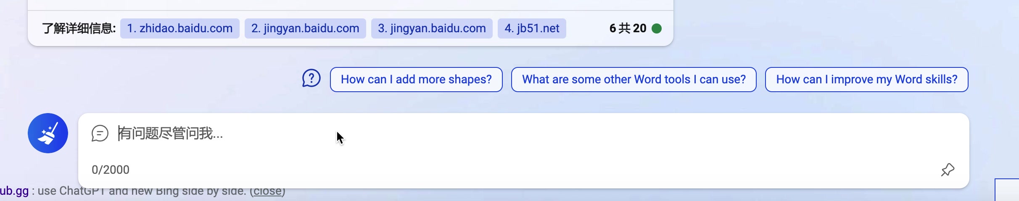The width and height of the screenshot is (1019, 201).
Task: Click the chat bubble icon in input box
Action: click(100, 134)
